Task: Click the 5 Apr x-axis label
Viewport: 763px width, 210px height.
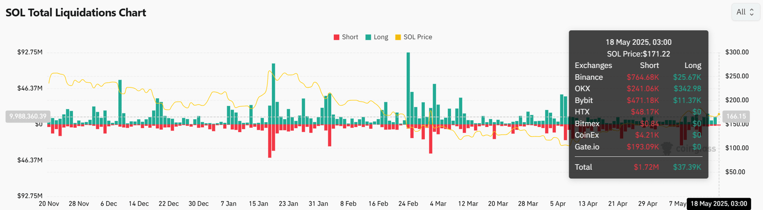Action: (x=558, y=203)
